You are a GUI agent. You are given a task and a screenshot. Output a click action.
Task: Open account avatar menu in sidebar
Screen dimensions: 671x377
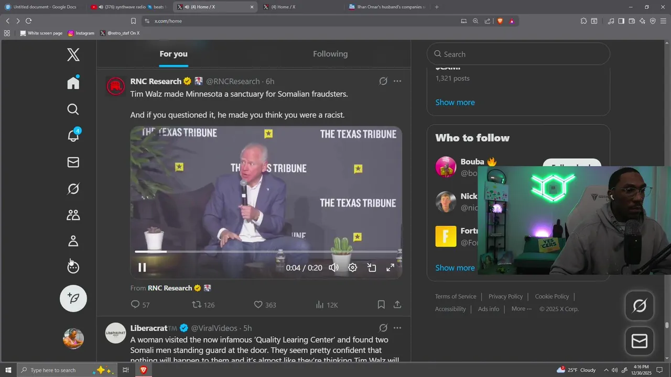[73, 338]
